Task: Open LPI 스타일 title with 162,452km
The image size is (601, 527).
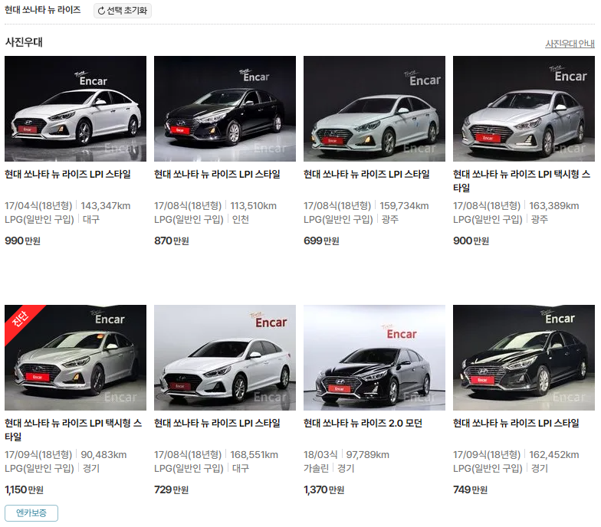Action: point(517,423)
